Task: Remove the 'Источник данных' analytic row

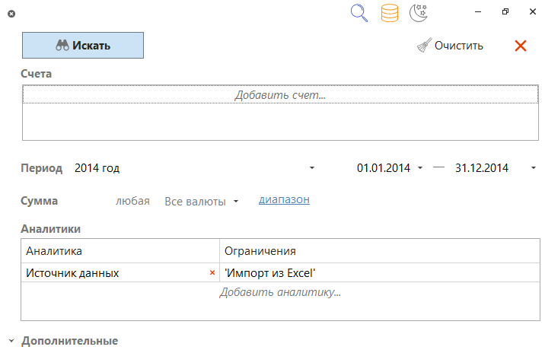Action: [x=212, y=272]
